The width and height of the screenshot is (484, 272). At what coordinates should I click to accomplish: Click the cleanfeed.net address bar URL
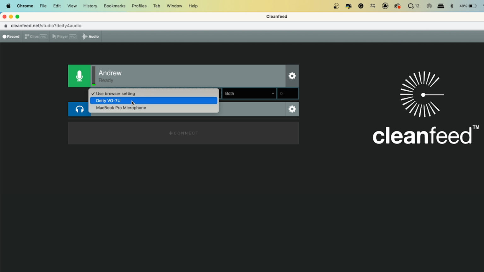click(x=46, y=26)
